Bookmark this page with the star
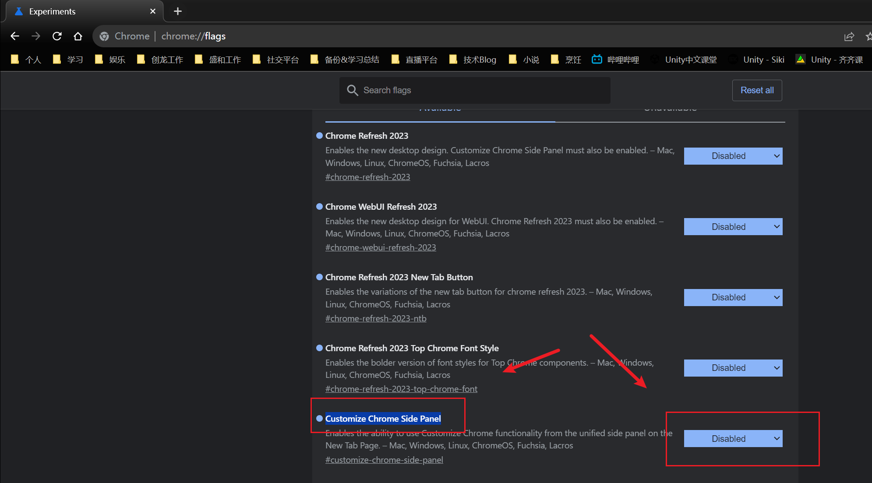Image resolution: width=872 pixels, height=483 pixels. point(868,36)
